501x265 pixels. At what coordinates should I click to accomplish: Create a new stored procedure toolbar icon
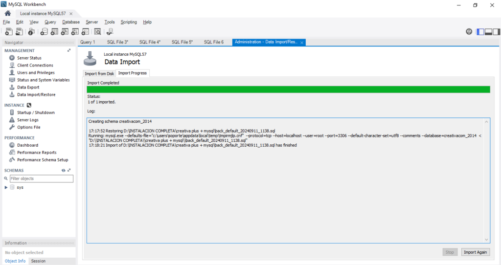coord(75,32)
